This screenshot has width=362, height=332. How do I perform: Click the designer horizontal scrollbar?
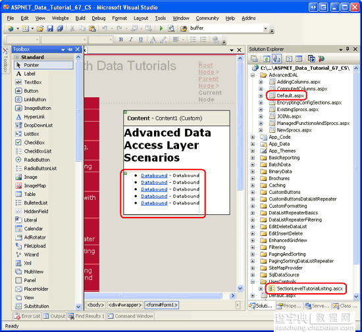[153, 295]
